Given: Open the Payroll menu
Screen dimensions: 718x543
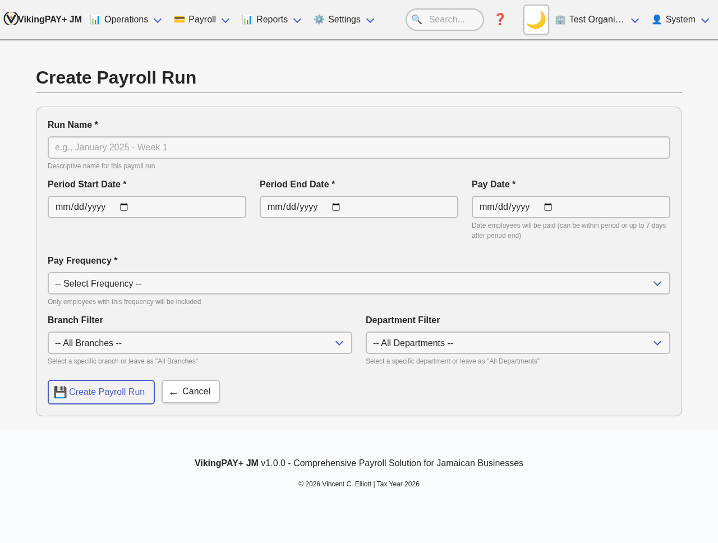Looking at the screenshot, I should [x=202, y=20].
